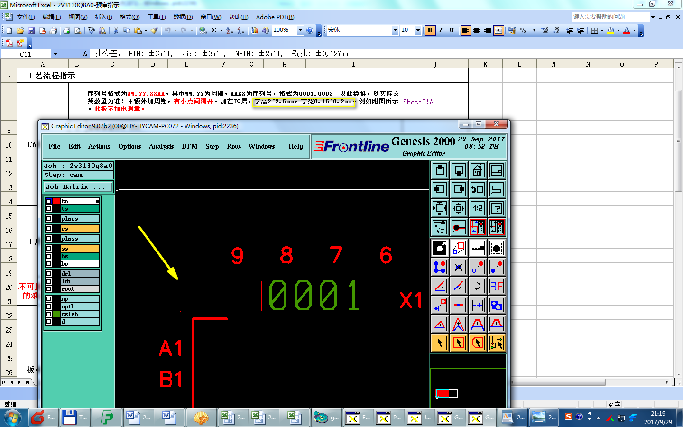
Task: Toggle the 'ss' layer checkbox
Action: (x=49, y=249)
